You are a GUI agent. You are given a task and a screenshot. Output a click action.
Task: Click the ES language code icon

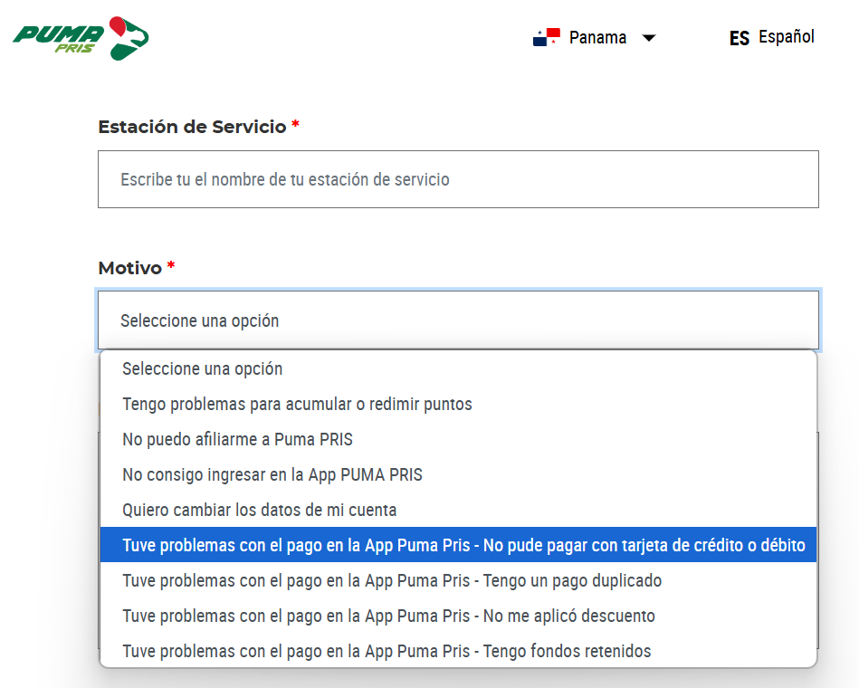(739, 38)
